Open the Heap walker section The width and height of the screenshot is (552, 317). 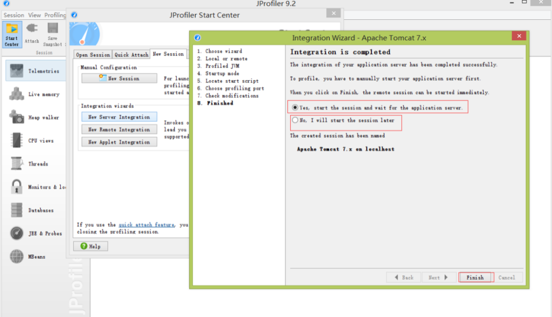36,117
